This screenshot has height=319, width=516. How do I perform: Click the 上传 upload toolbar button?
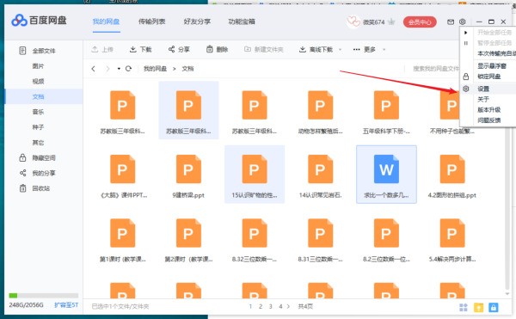102,49
